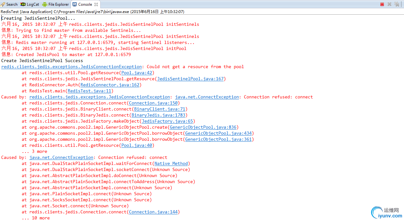
Task: Click 'AbstractPlainSocketImpl.doConnect(Unknown Source)' line
Action: [100, 175]
